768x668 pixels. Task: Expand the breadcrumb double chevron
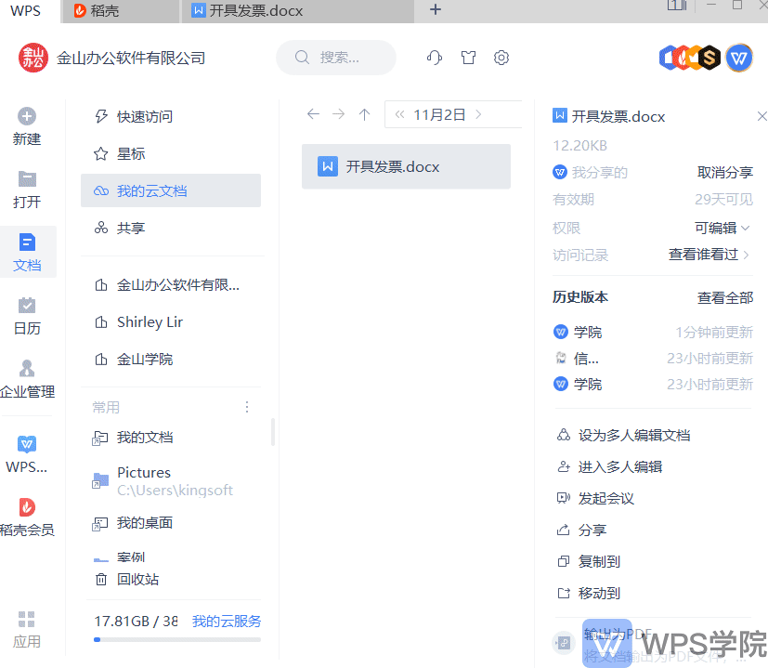399,114
